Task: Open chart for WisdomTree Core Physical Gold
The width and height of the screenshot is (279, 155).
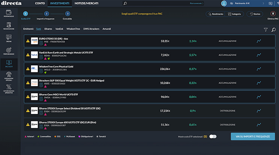Action: 259,69
